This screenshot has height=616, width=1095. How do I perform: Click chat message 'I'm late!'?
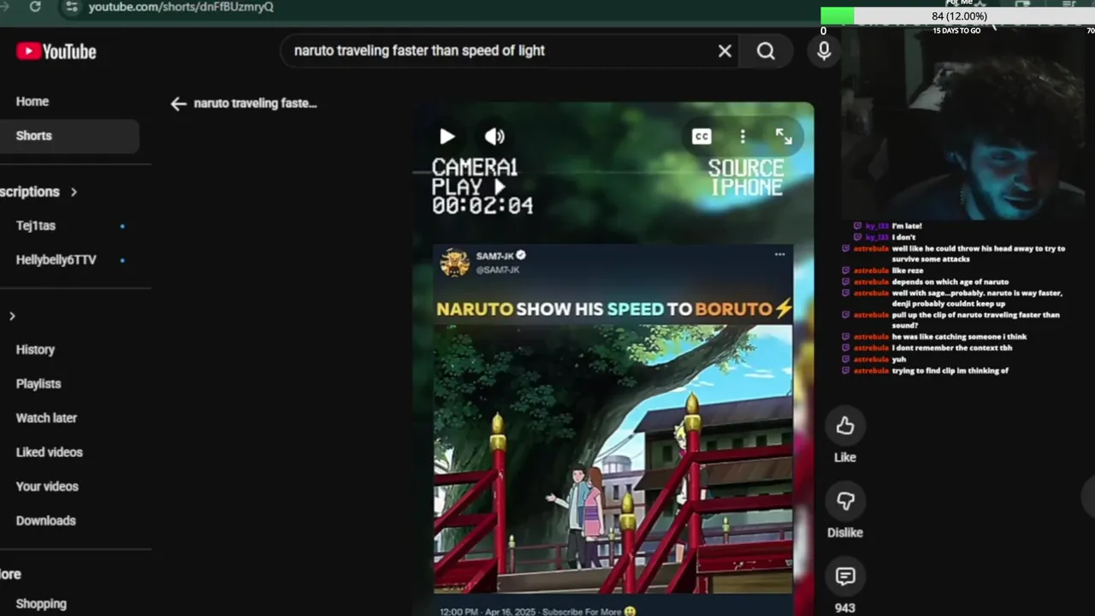[907, 226]
